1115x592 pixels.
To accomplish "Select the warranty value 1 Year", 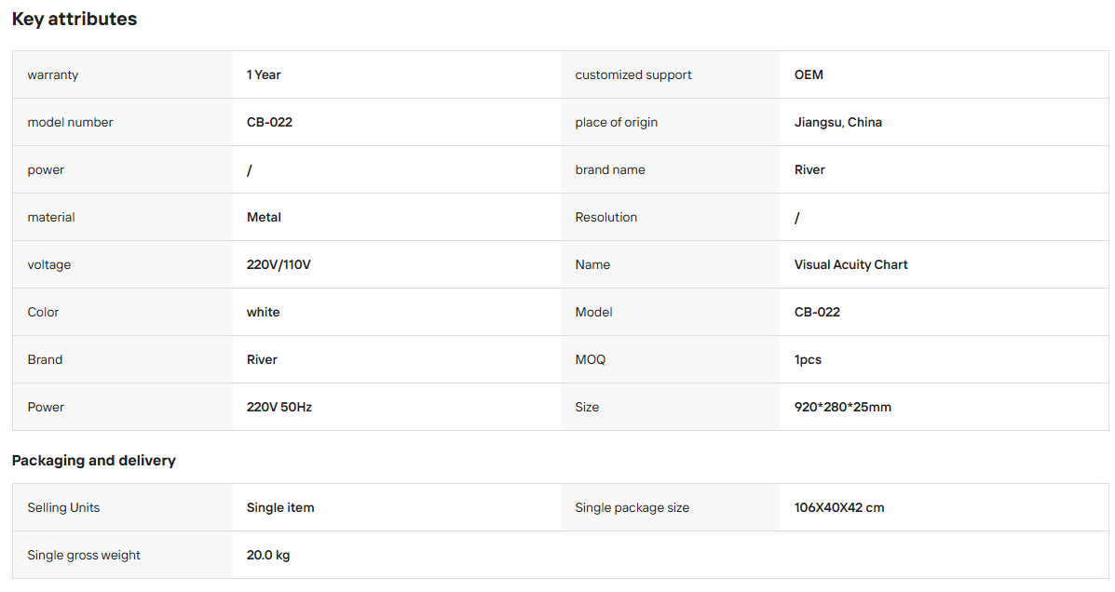I will (x=264, y=74).
